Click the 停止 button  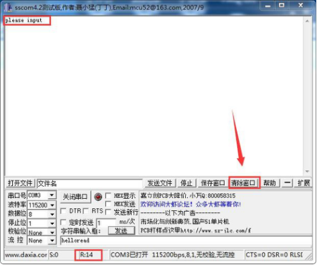tap(186, 183)
